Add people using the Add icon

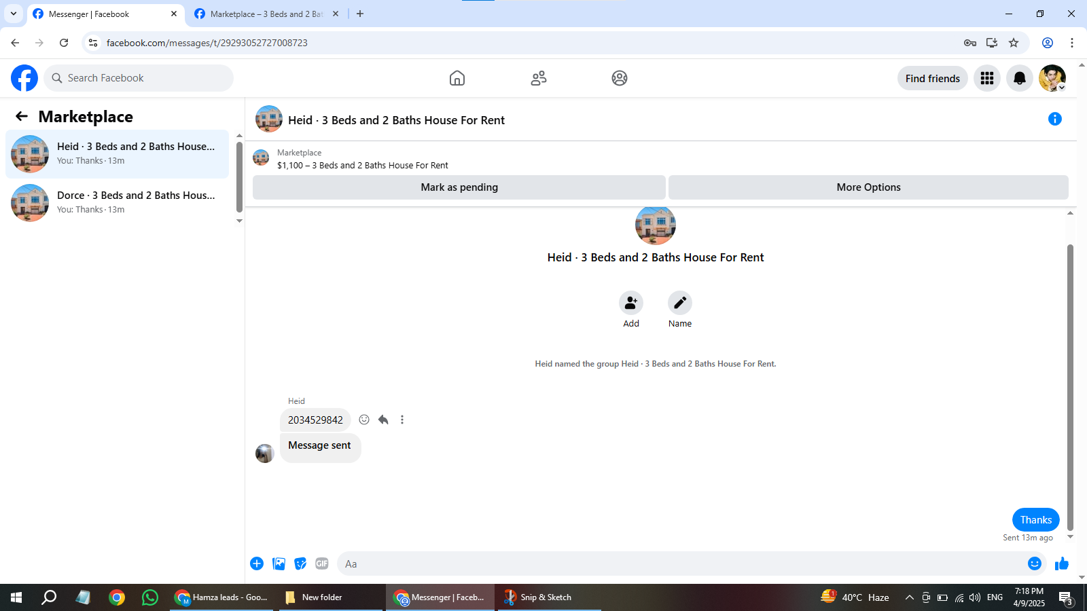tap(631, 303)
